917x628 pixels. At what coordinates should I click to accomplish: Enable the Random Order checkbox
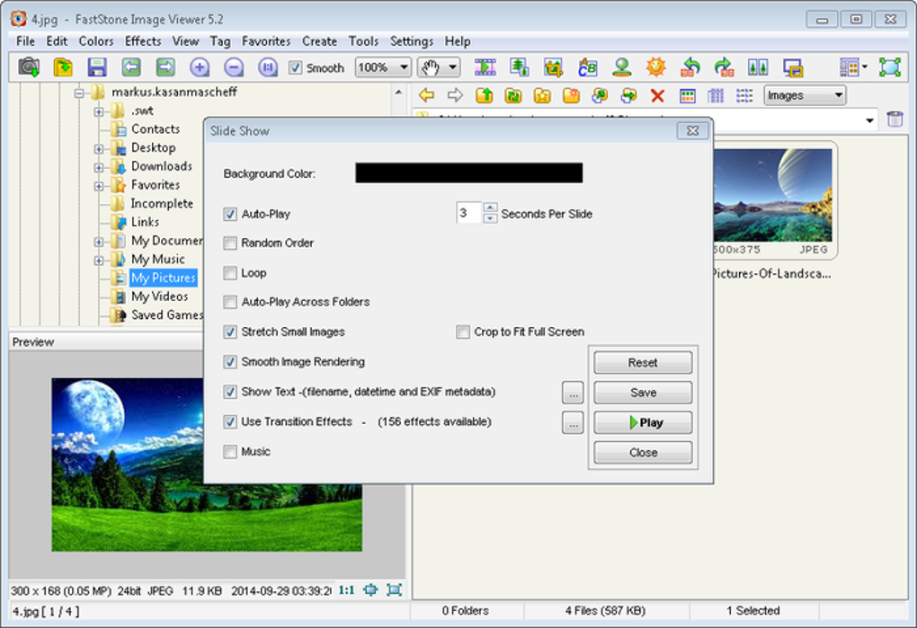pos(231,243)
